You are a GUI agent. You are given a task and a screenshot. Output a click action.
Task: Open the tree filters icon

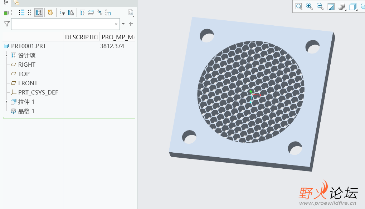pos(62,12)
